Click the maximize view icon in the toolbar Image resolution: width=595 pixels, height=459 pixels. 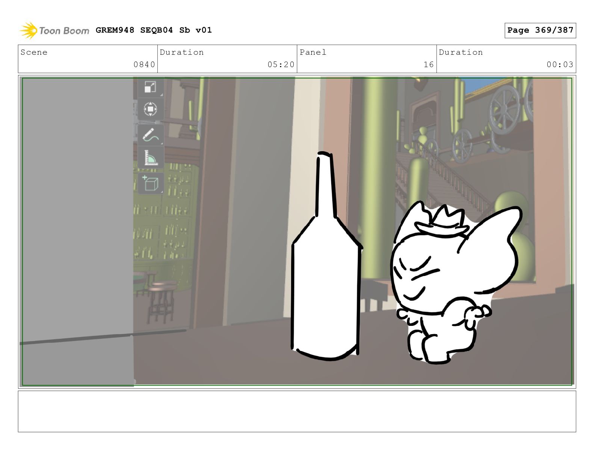(150, 87)
